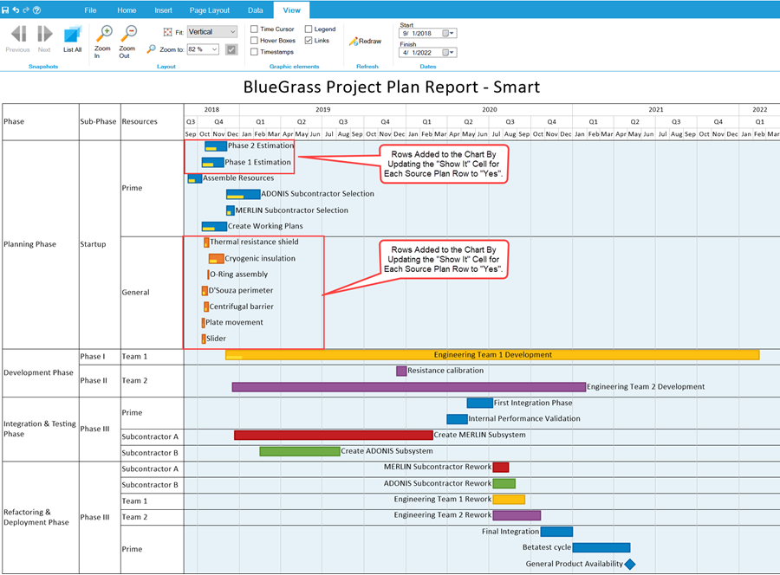Go to the Previous snapshot

click(17, 35)
